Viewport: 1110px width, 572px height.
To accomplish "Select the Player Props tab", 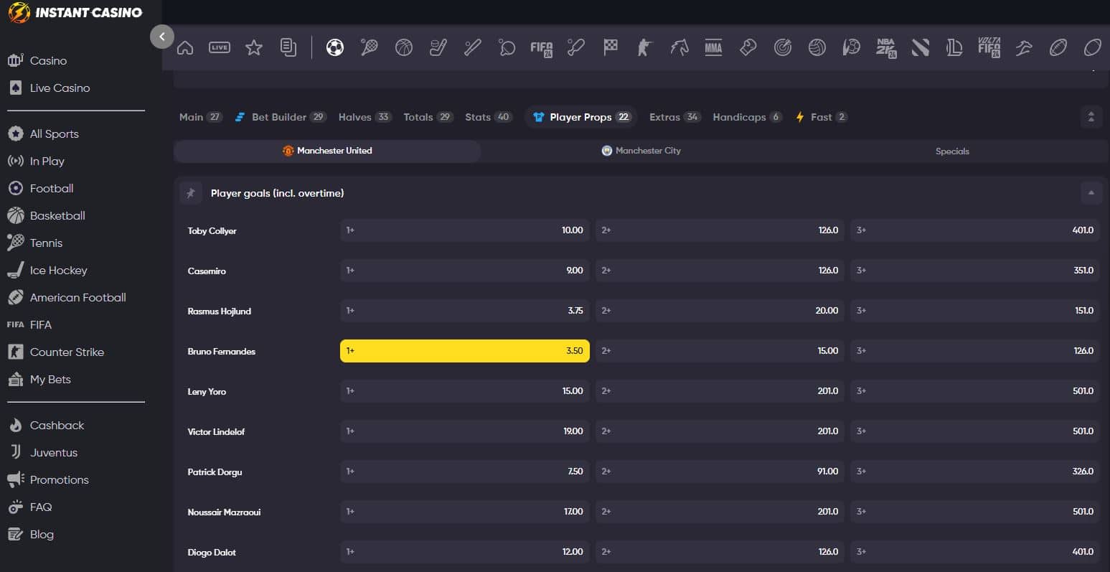I will (581, 117).
